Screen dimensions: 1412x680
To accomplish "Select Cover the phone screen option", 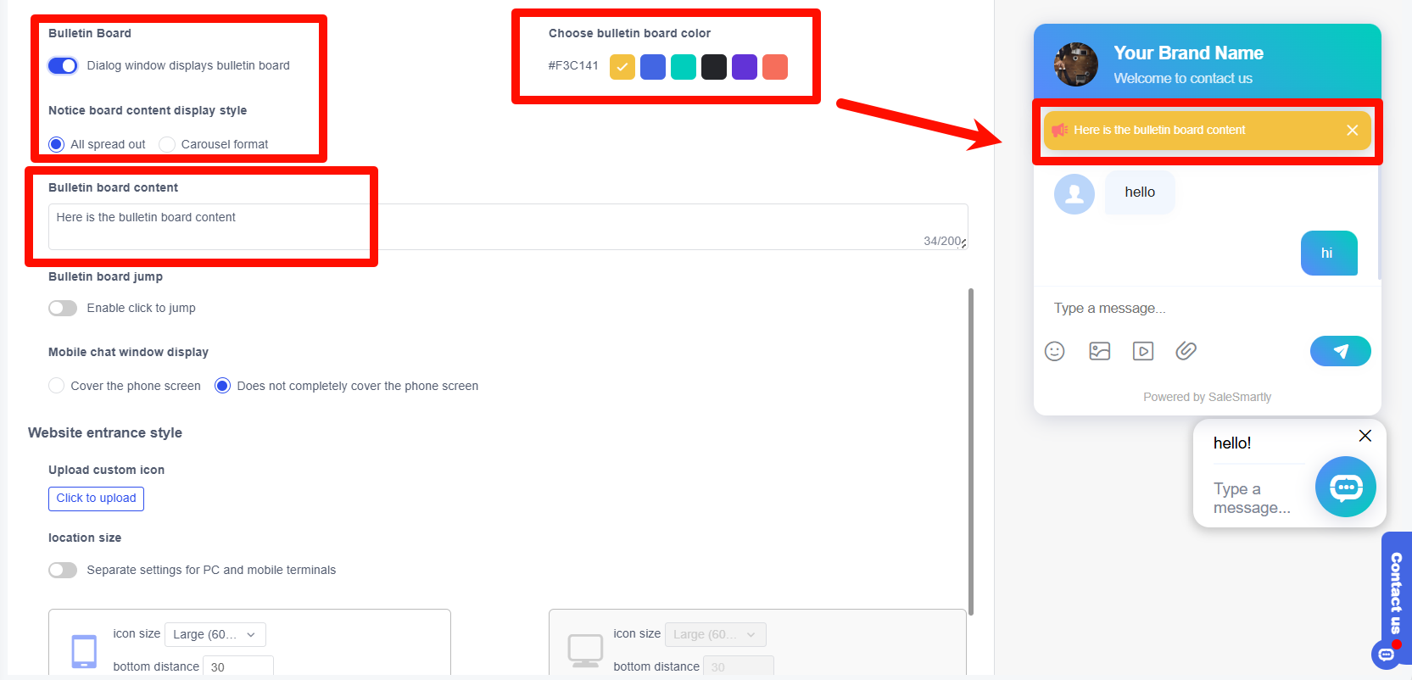I will pyautogui.click(x=57, y=386).
